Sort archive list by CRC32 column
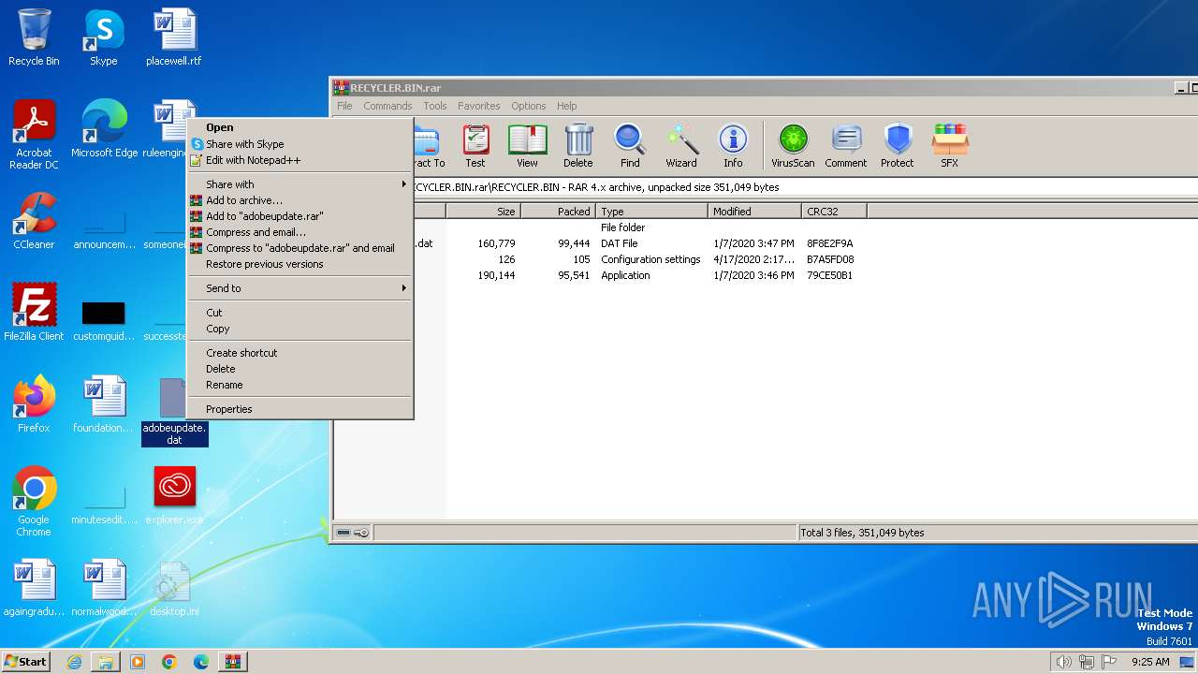This screenshot has height=674, width=1198. point(834,212)
